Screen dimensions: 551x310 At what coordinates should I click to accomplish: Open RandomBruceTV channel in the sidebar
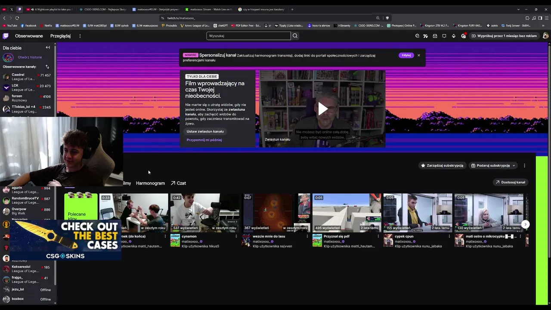click(27, 200)
